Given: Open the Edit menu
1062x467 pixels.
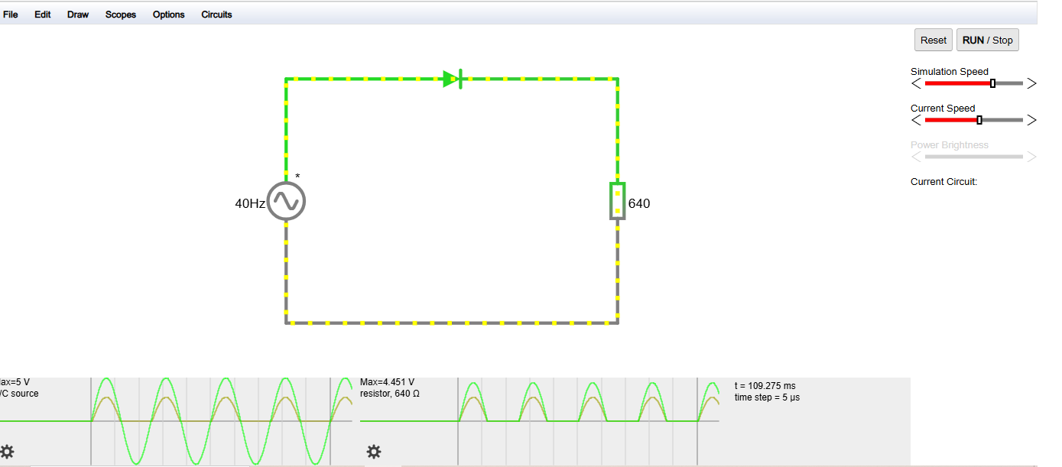Looking at the screenshot, I should coord(43,15).
